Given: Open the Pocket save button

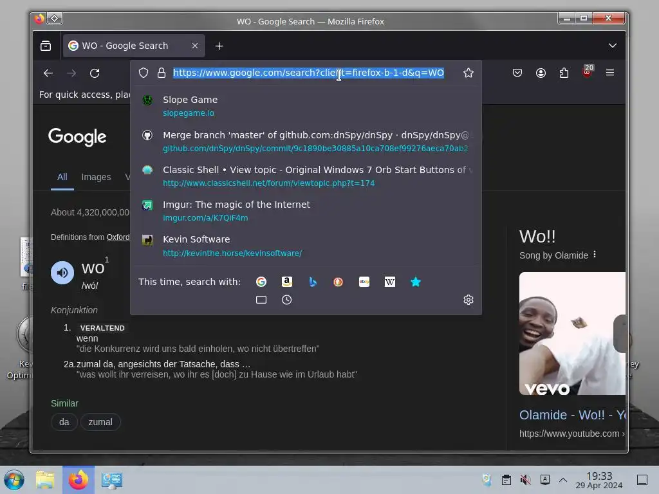Looking at the screenshot, I should point(517,73).
